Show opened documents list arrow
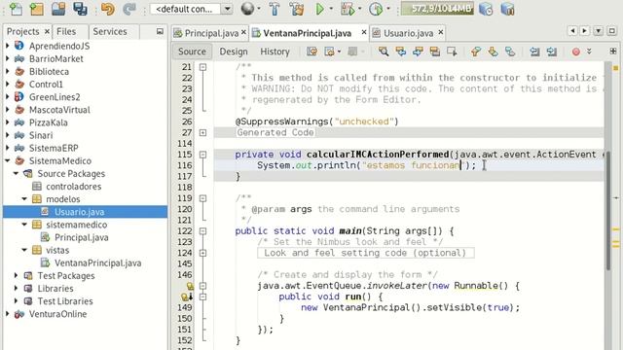This screenshot has height=350, width=623. point(599,30)
